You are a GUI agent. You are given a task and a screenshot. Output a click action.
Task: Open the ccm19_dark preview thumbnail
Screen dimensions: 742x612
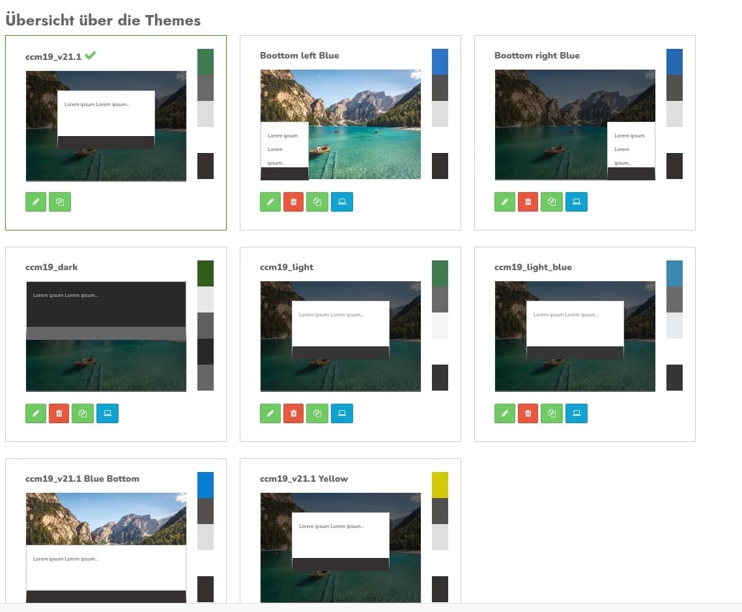coord(106,337)
